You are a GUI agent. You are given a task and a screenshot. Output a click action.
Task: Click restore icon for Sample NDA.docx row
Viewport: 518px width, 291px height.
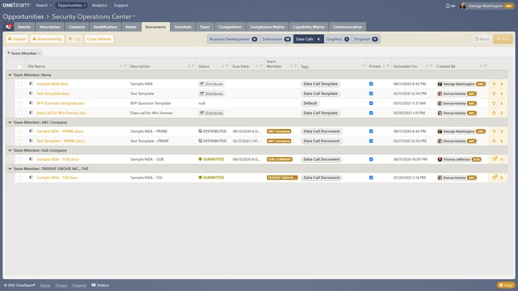click(x=494, y=84)
